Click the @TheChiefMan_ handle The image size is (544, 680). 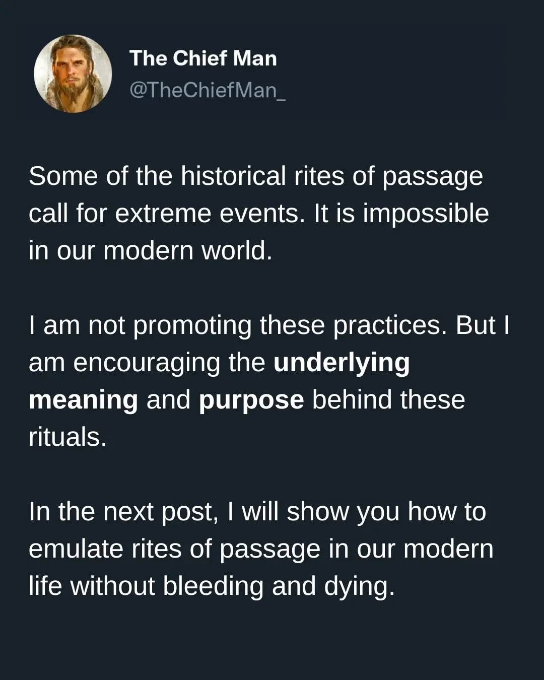(x=207, y=90)
